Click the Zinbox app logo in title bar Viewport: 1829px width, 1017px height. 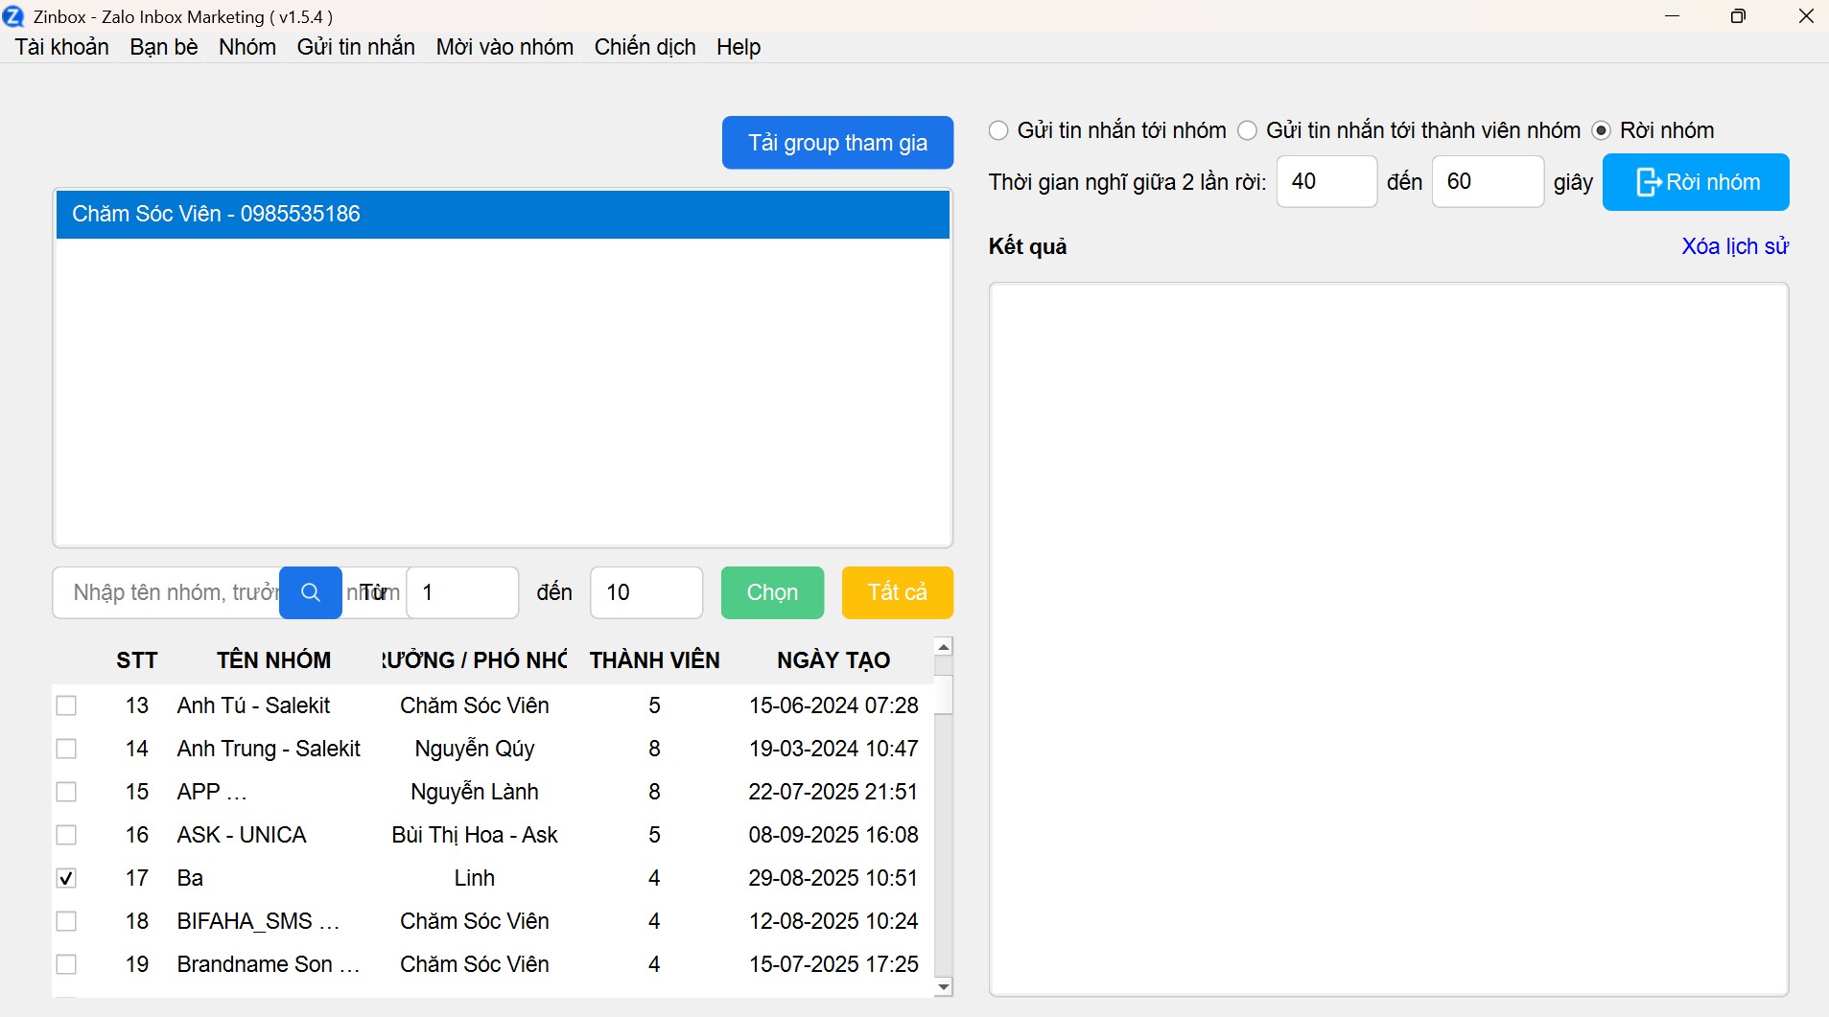[x=13, y=16]
